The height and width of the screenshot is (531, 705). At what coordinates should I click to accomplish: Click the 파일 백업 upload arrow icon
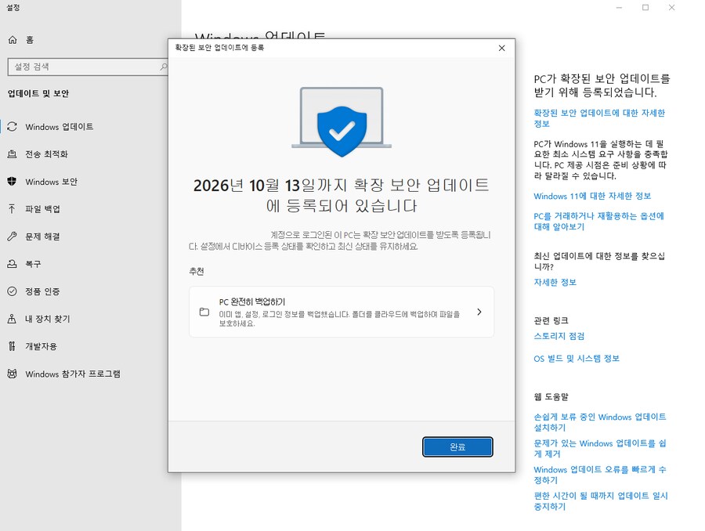pyautogui.click(x=12, y=209)
